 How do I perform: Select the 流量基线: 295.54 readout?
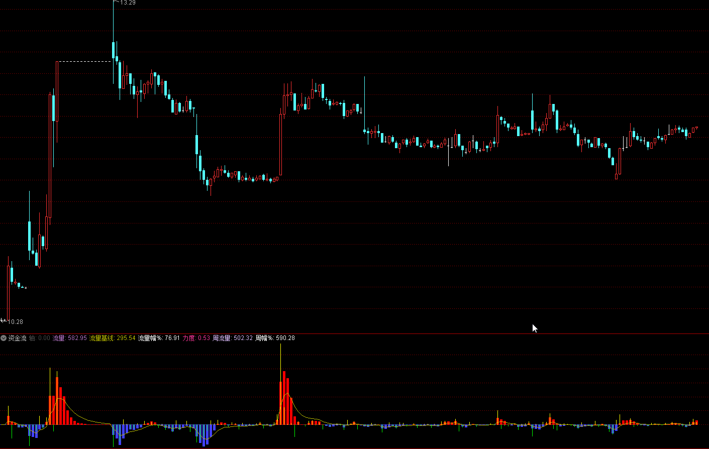[113, 338]
